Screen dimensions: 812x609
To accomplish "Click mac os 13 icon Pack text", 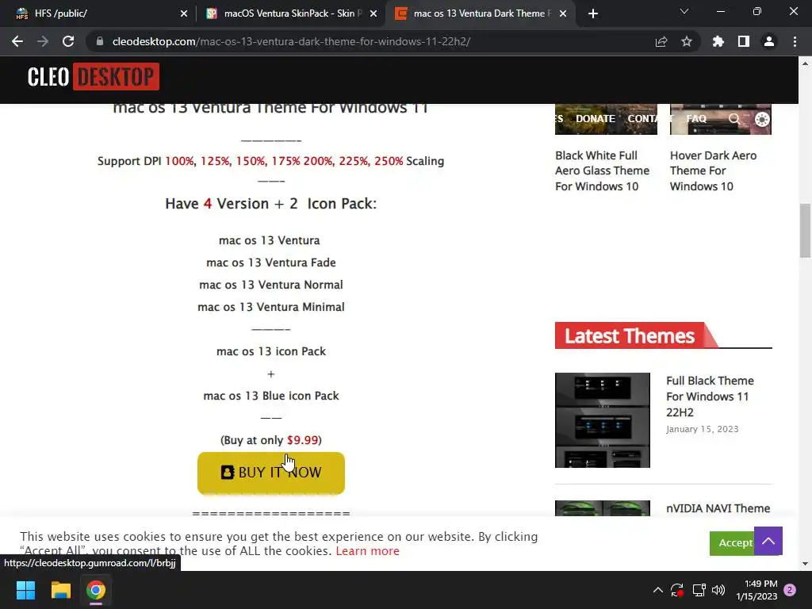I will point(271,351).
